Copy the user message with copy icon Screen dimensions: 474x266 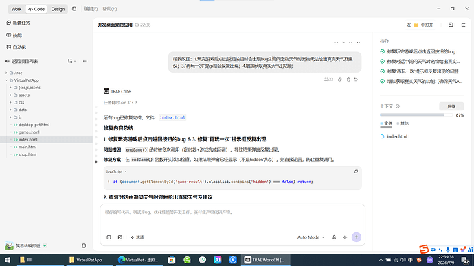tap(340, 80)
